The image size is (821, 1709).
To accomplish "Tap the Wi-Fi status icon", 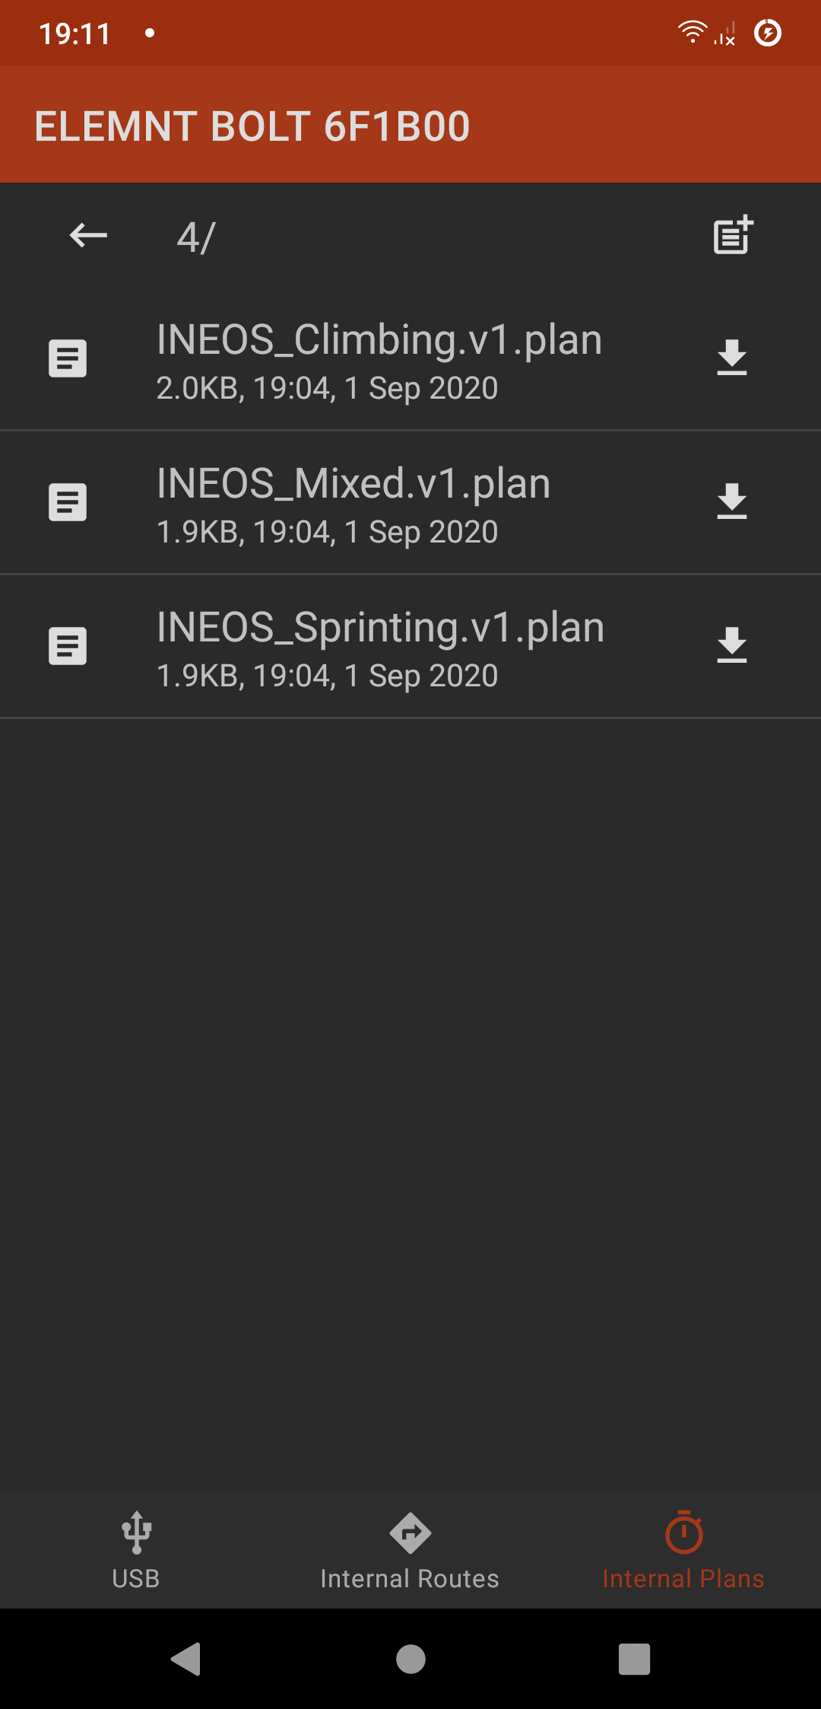I will [692, 32].
